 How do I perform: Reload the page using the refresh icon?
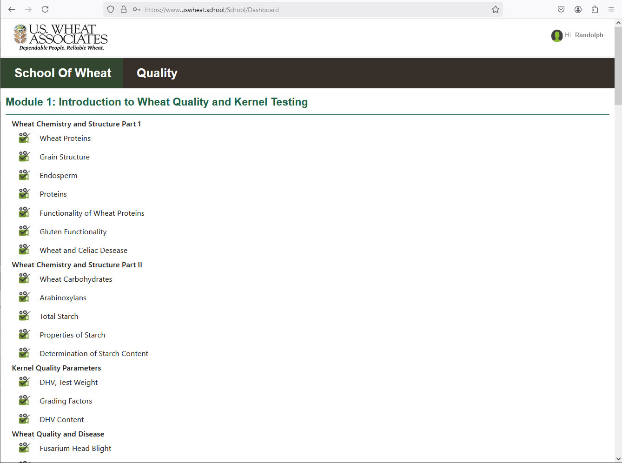coord(45,10)
